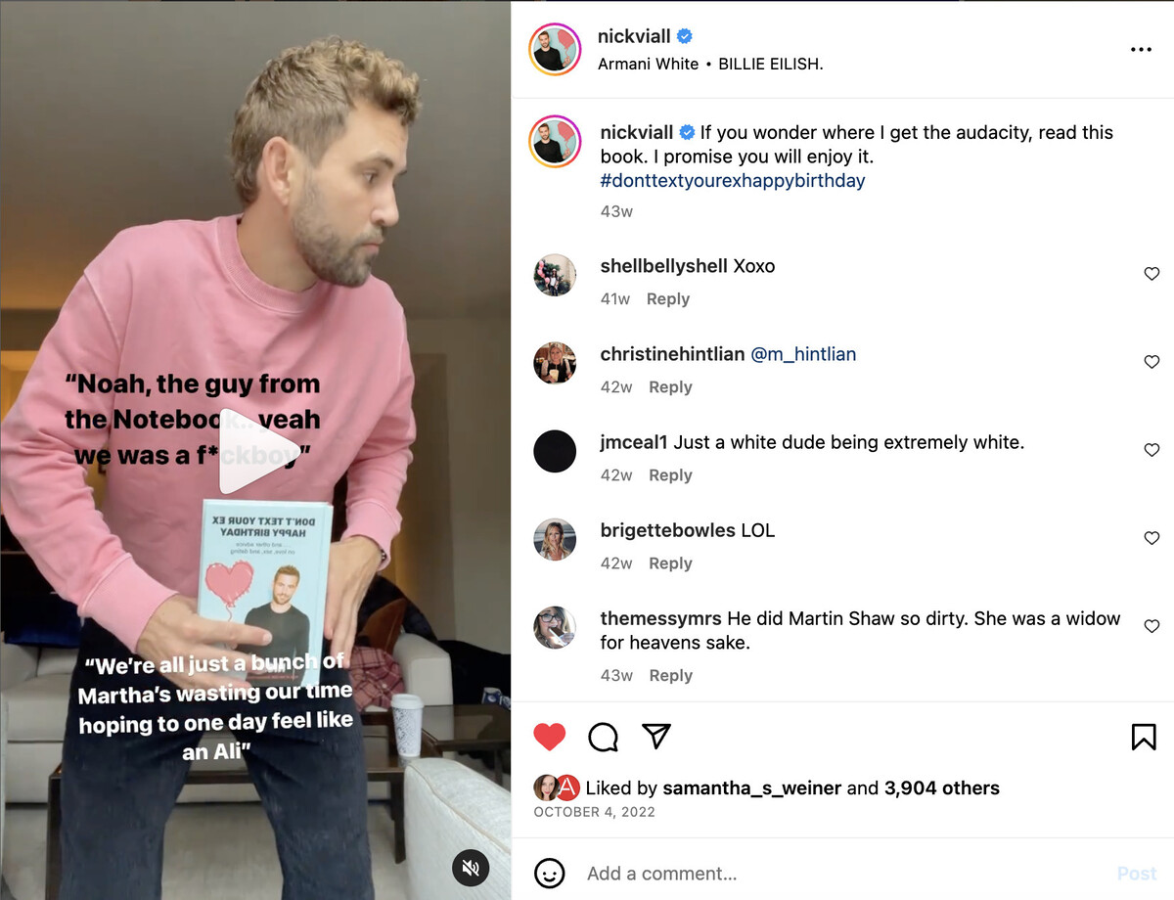Open hashtag #donttextyourexhappybirthday

click(733, 181)
